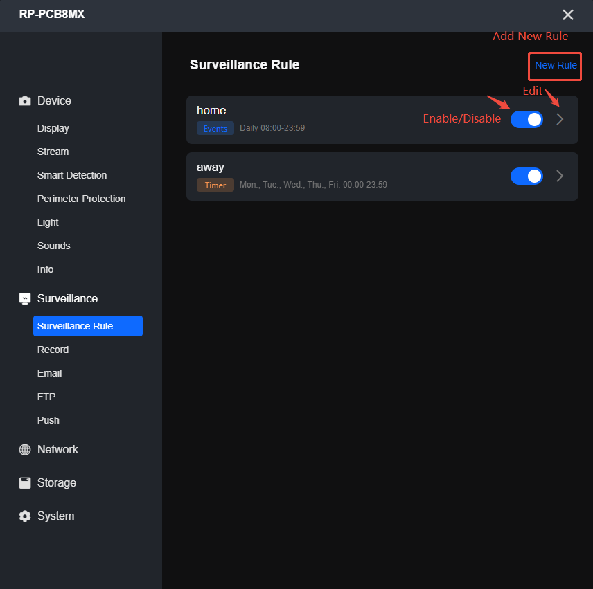
Task: Open the Smart Detection menu item
Action: click(x=71, y=175)
